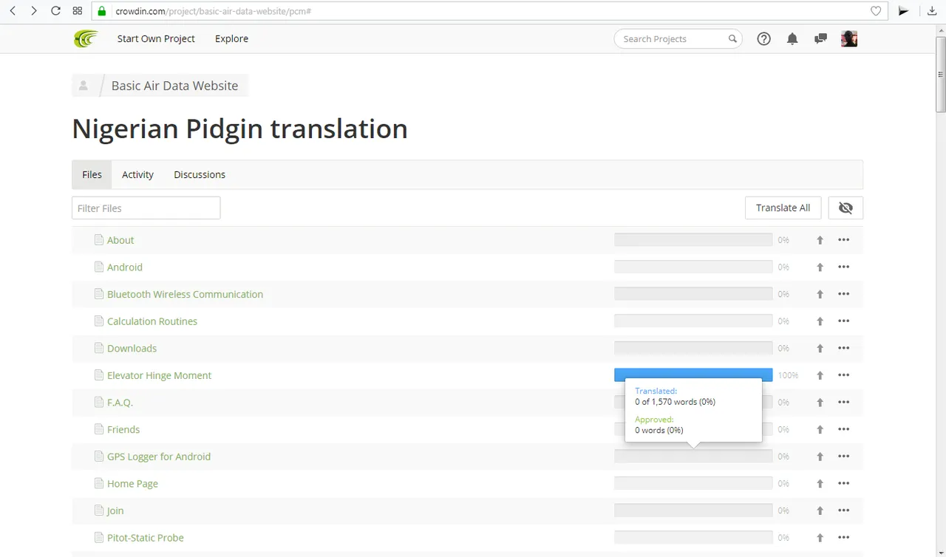This screenshot has height=557, width=946.
Task: Click the search magnifier icon
Action: (x=732, y=39)
